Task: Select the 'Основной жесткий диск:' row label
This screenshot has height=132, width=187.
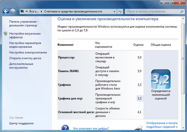Action: click(x=76, y=112)
